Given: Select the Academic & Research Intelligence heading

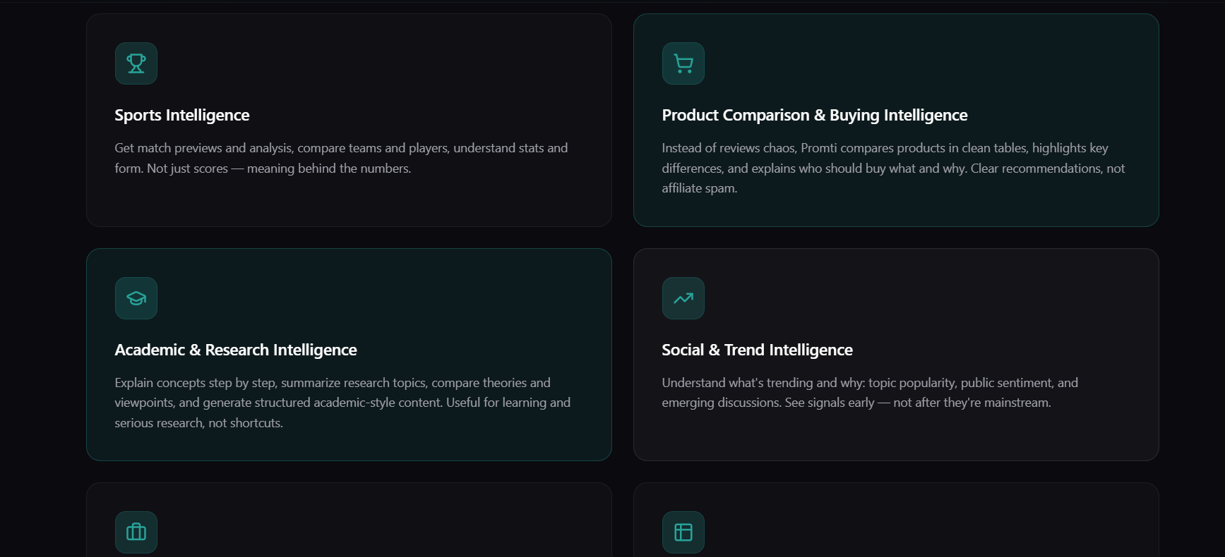Looking at the screenshot, I should (236, 350).
